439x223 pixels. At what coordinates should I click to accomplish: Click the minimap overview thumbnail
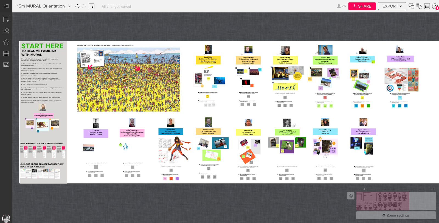tap(396, 201)
